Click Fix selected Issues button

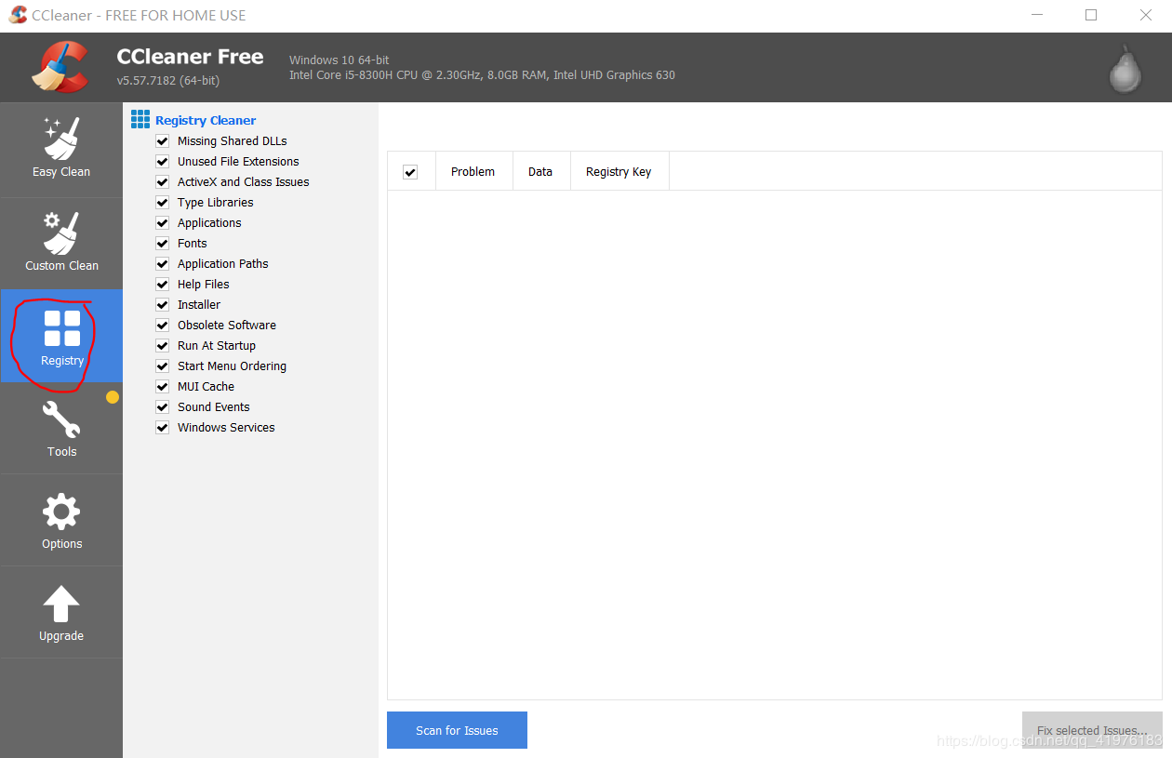[1091, 730]
